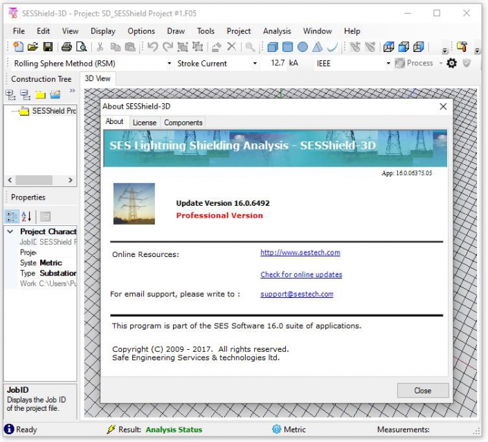The width and height of the screenshot is (488, 442).
Task: Open the File menu
Action: 19,31
